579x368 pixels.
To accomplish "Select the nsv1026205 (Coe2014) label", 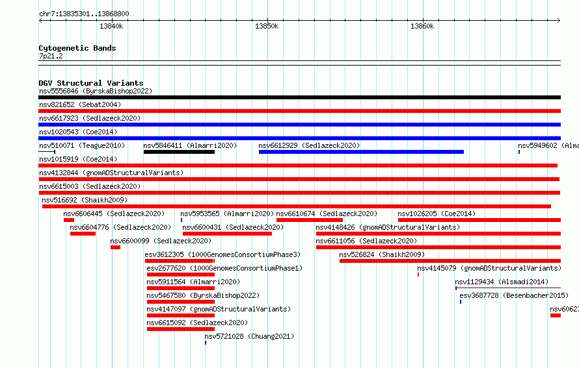I will tap(437, 214).
